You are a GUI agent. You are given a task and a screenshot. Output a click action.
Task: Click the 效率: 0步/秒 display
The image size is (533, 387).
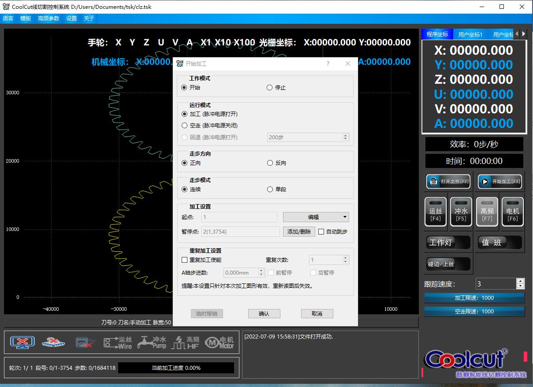pyautogui.click(x=474, y=144)
